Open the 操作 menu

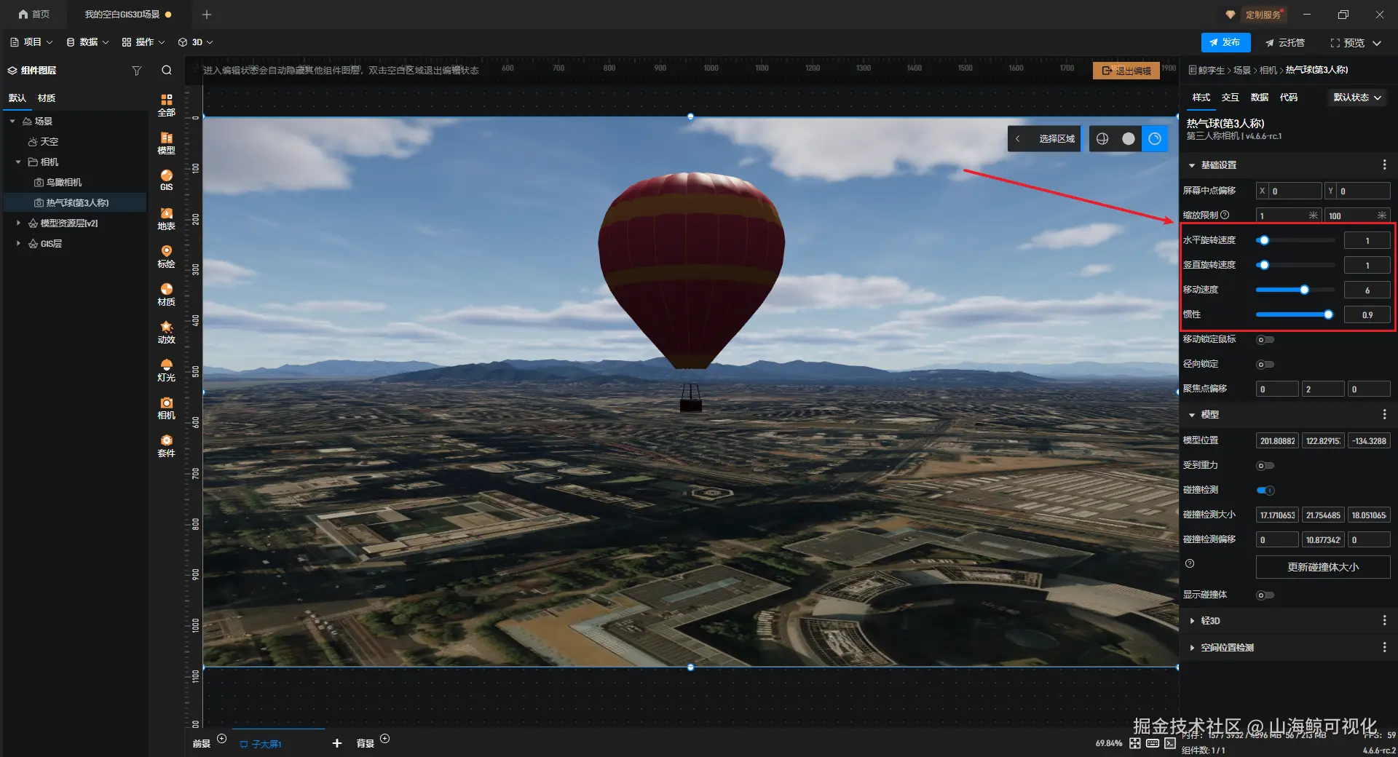tap(143, 42)
